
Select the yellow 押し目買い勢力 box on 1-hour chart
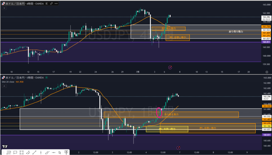[167, 129]
